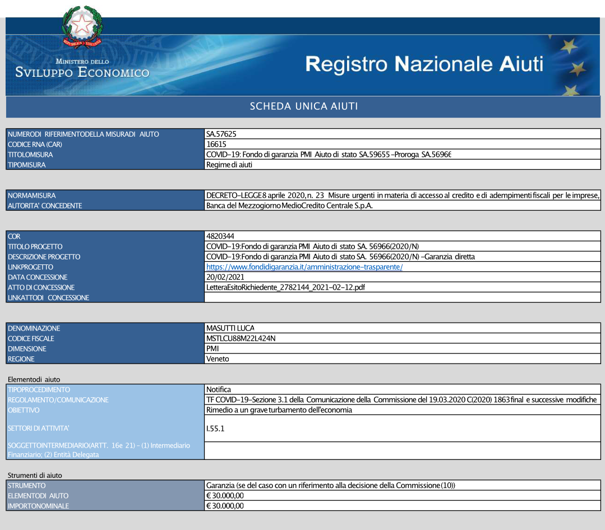Click the empty SOGGETTO INTERMEDIARIO value cell
Screen dimensions: 605x530
[x=403, y=450]
